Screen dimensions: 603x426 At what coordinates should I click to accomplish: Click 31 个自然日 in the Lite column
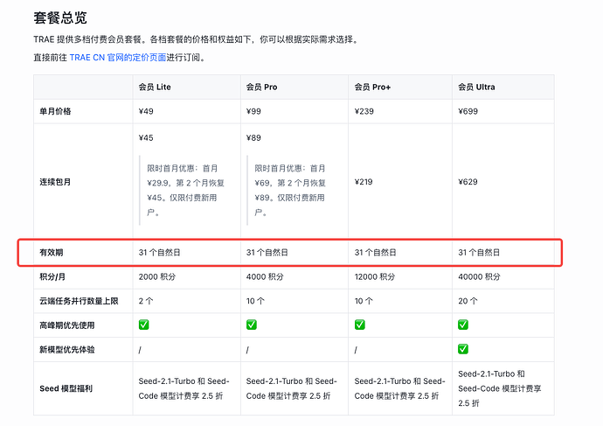coord(160,253)
